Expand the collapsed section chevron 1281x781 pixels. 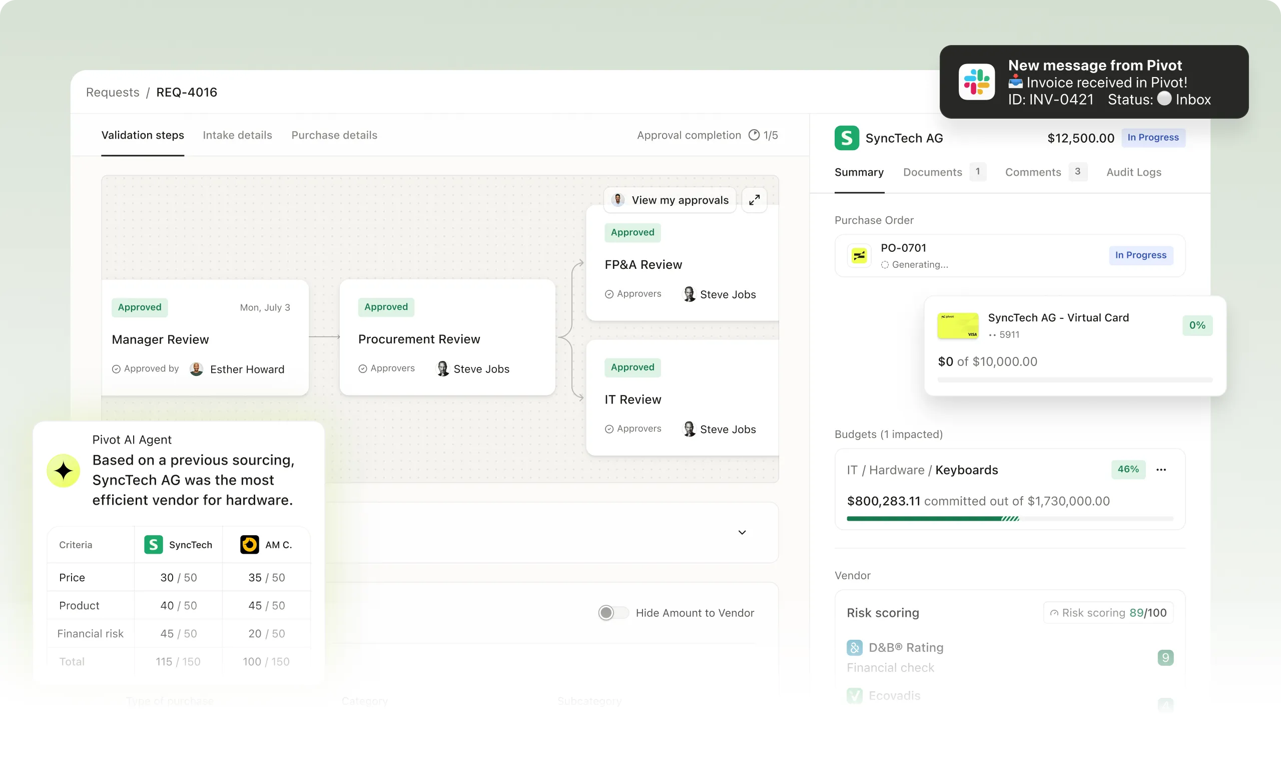tap(742, 532)
